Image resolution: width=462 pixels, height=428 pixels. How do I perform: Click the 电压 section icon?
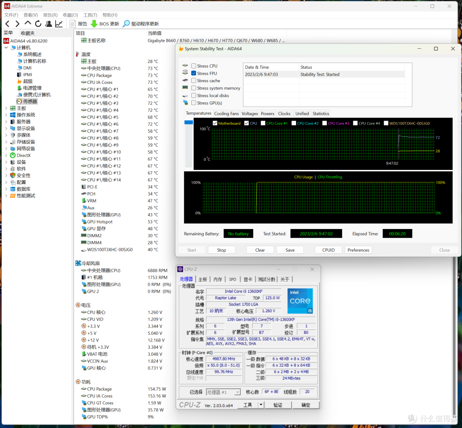78,305
